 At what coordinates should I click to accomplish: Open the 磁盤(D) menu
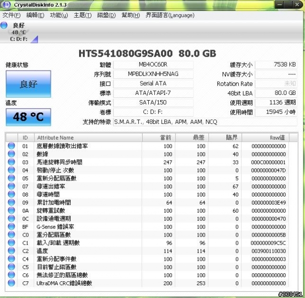click(106, 15)
